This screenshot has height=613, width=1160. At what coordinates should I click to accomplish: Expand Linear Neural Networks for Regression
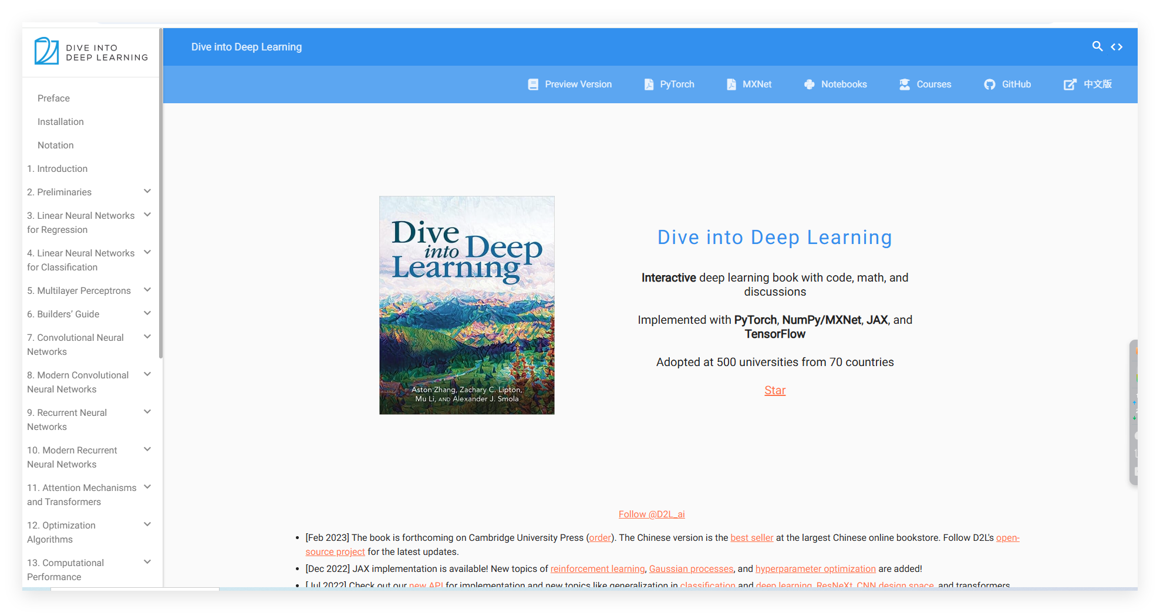147,215
